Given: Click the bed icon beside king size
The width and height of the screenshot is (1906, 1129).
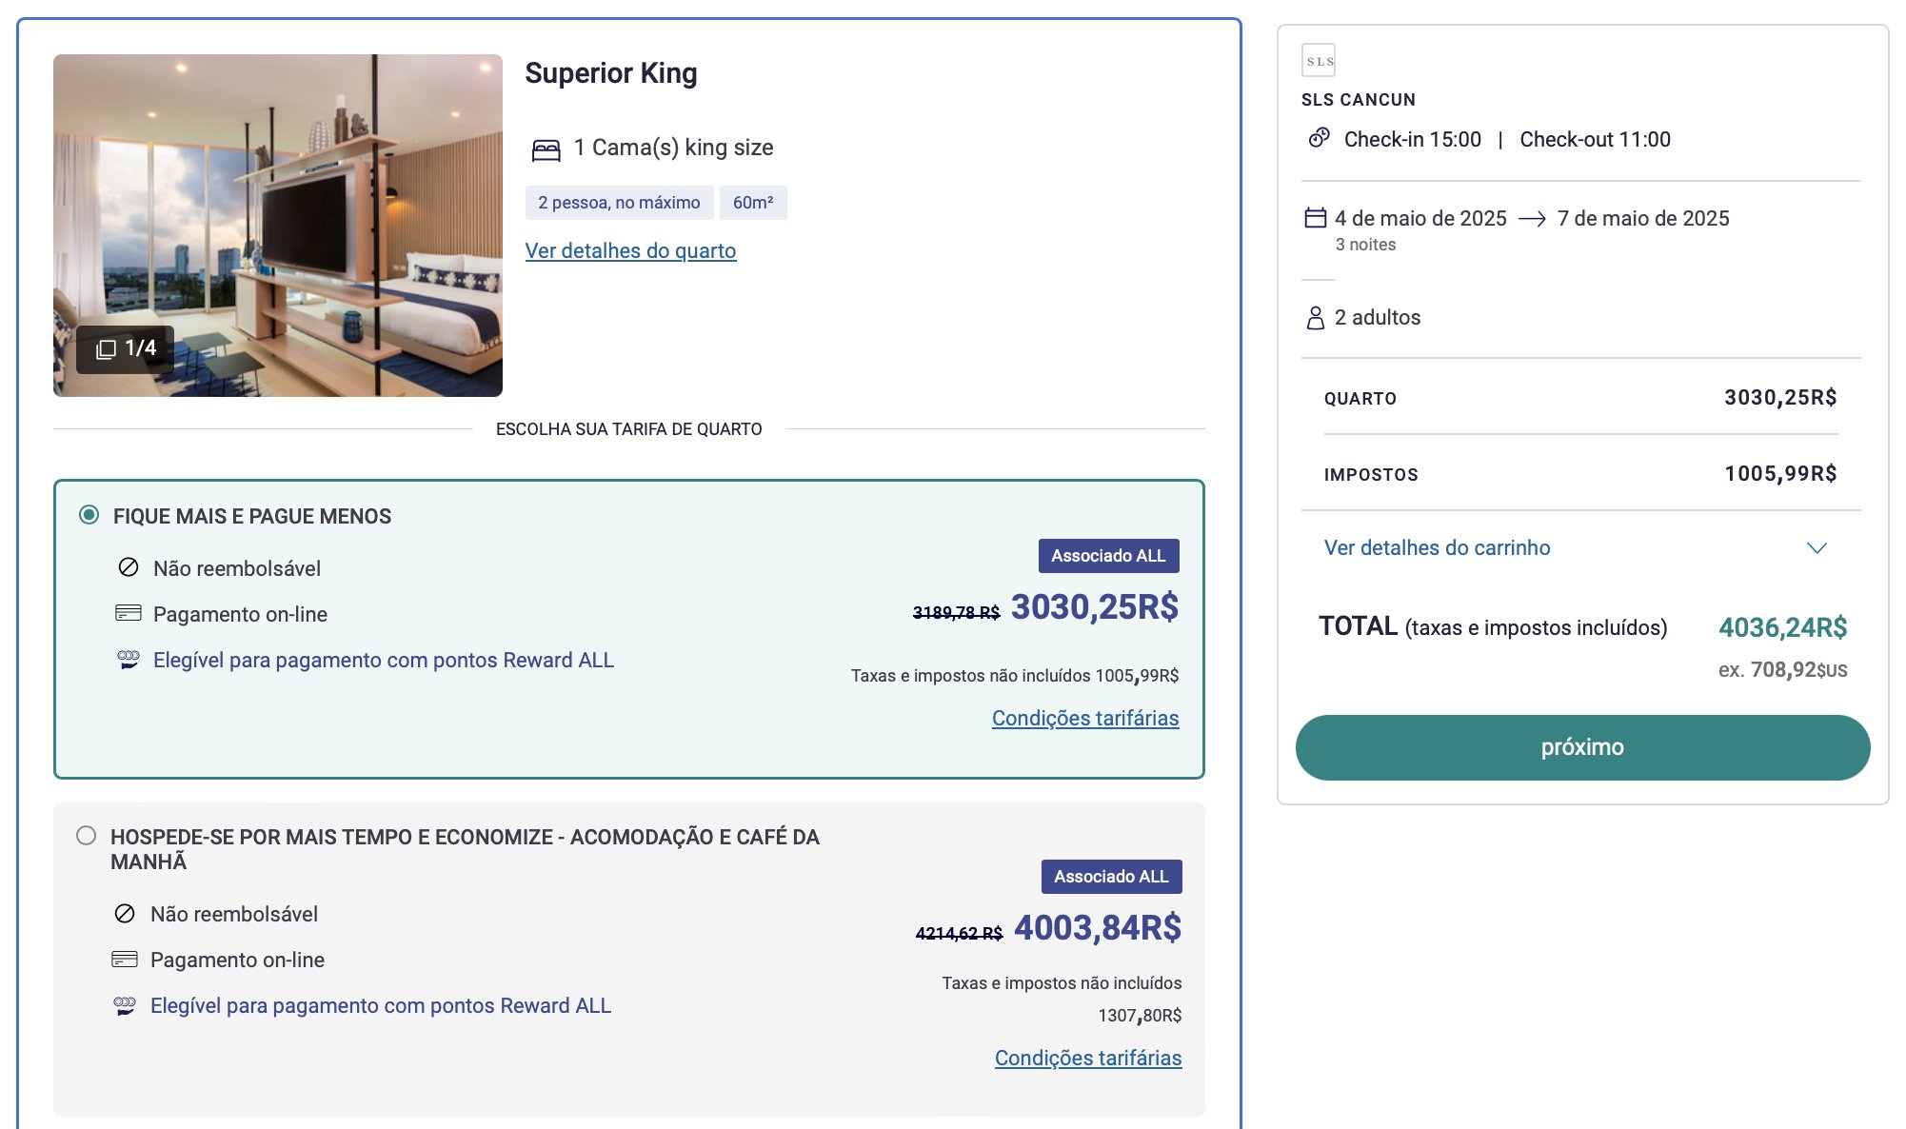Looking at the screenshot, I should point(546,149).
